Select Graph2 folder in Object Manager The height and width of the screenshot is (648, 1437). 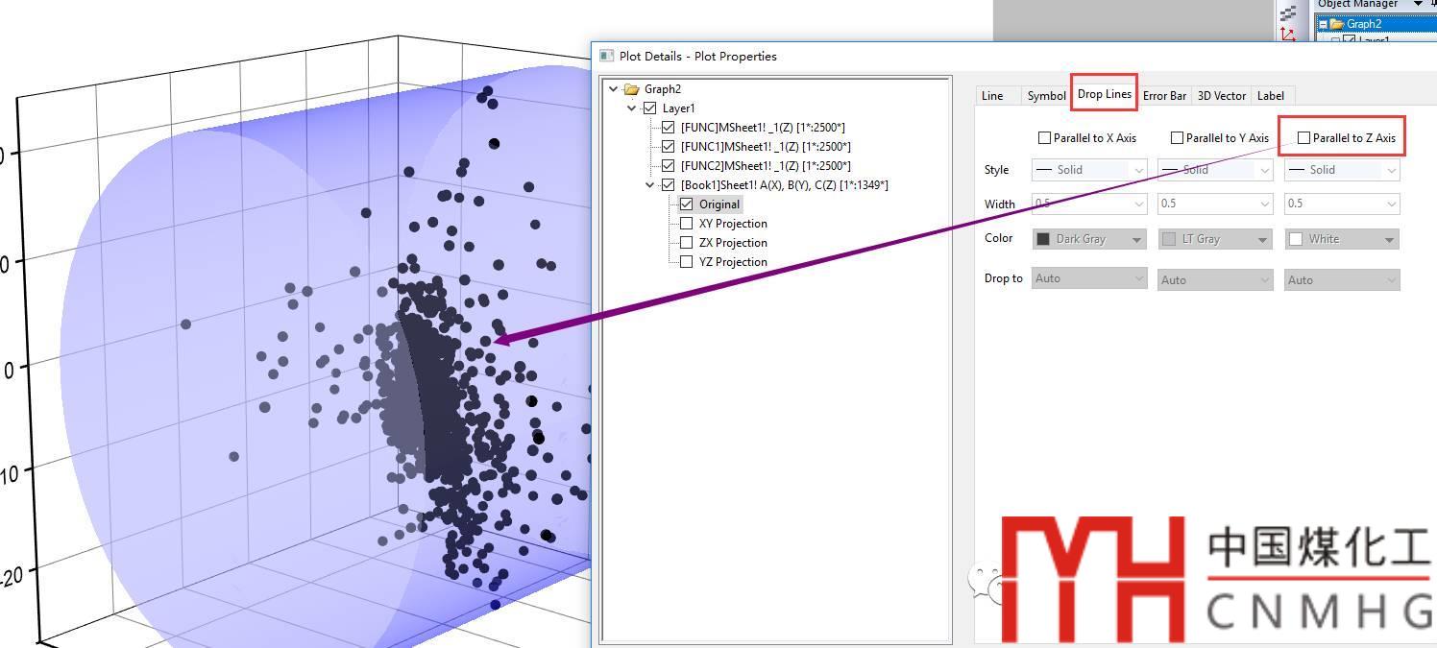pyautogui.click(x=1363, y=24)
